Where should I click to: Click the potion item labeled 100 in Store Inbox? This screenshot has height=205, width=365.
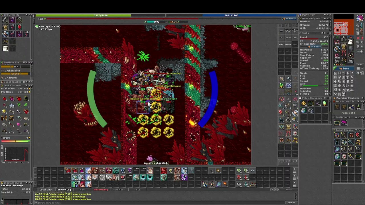(x=358, y=107)
